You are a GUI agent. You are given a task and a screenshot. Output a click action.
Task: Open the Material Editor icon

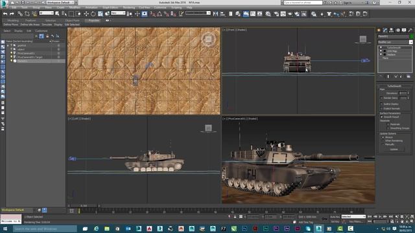[x=268, y=14]
